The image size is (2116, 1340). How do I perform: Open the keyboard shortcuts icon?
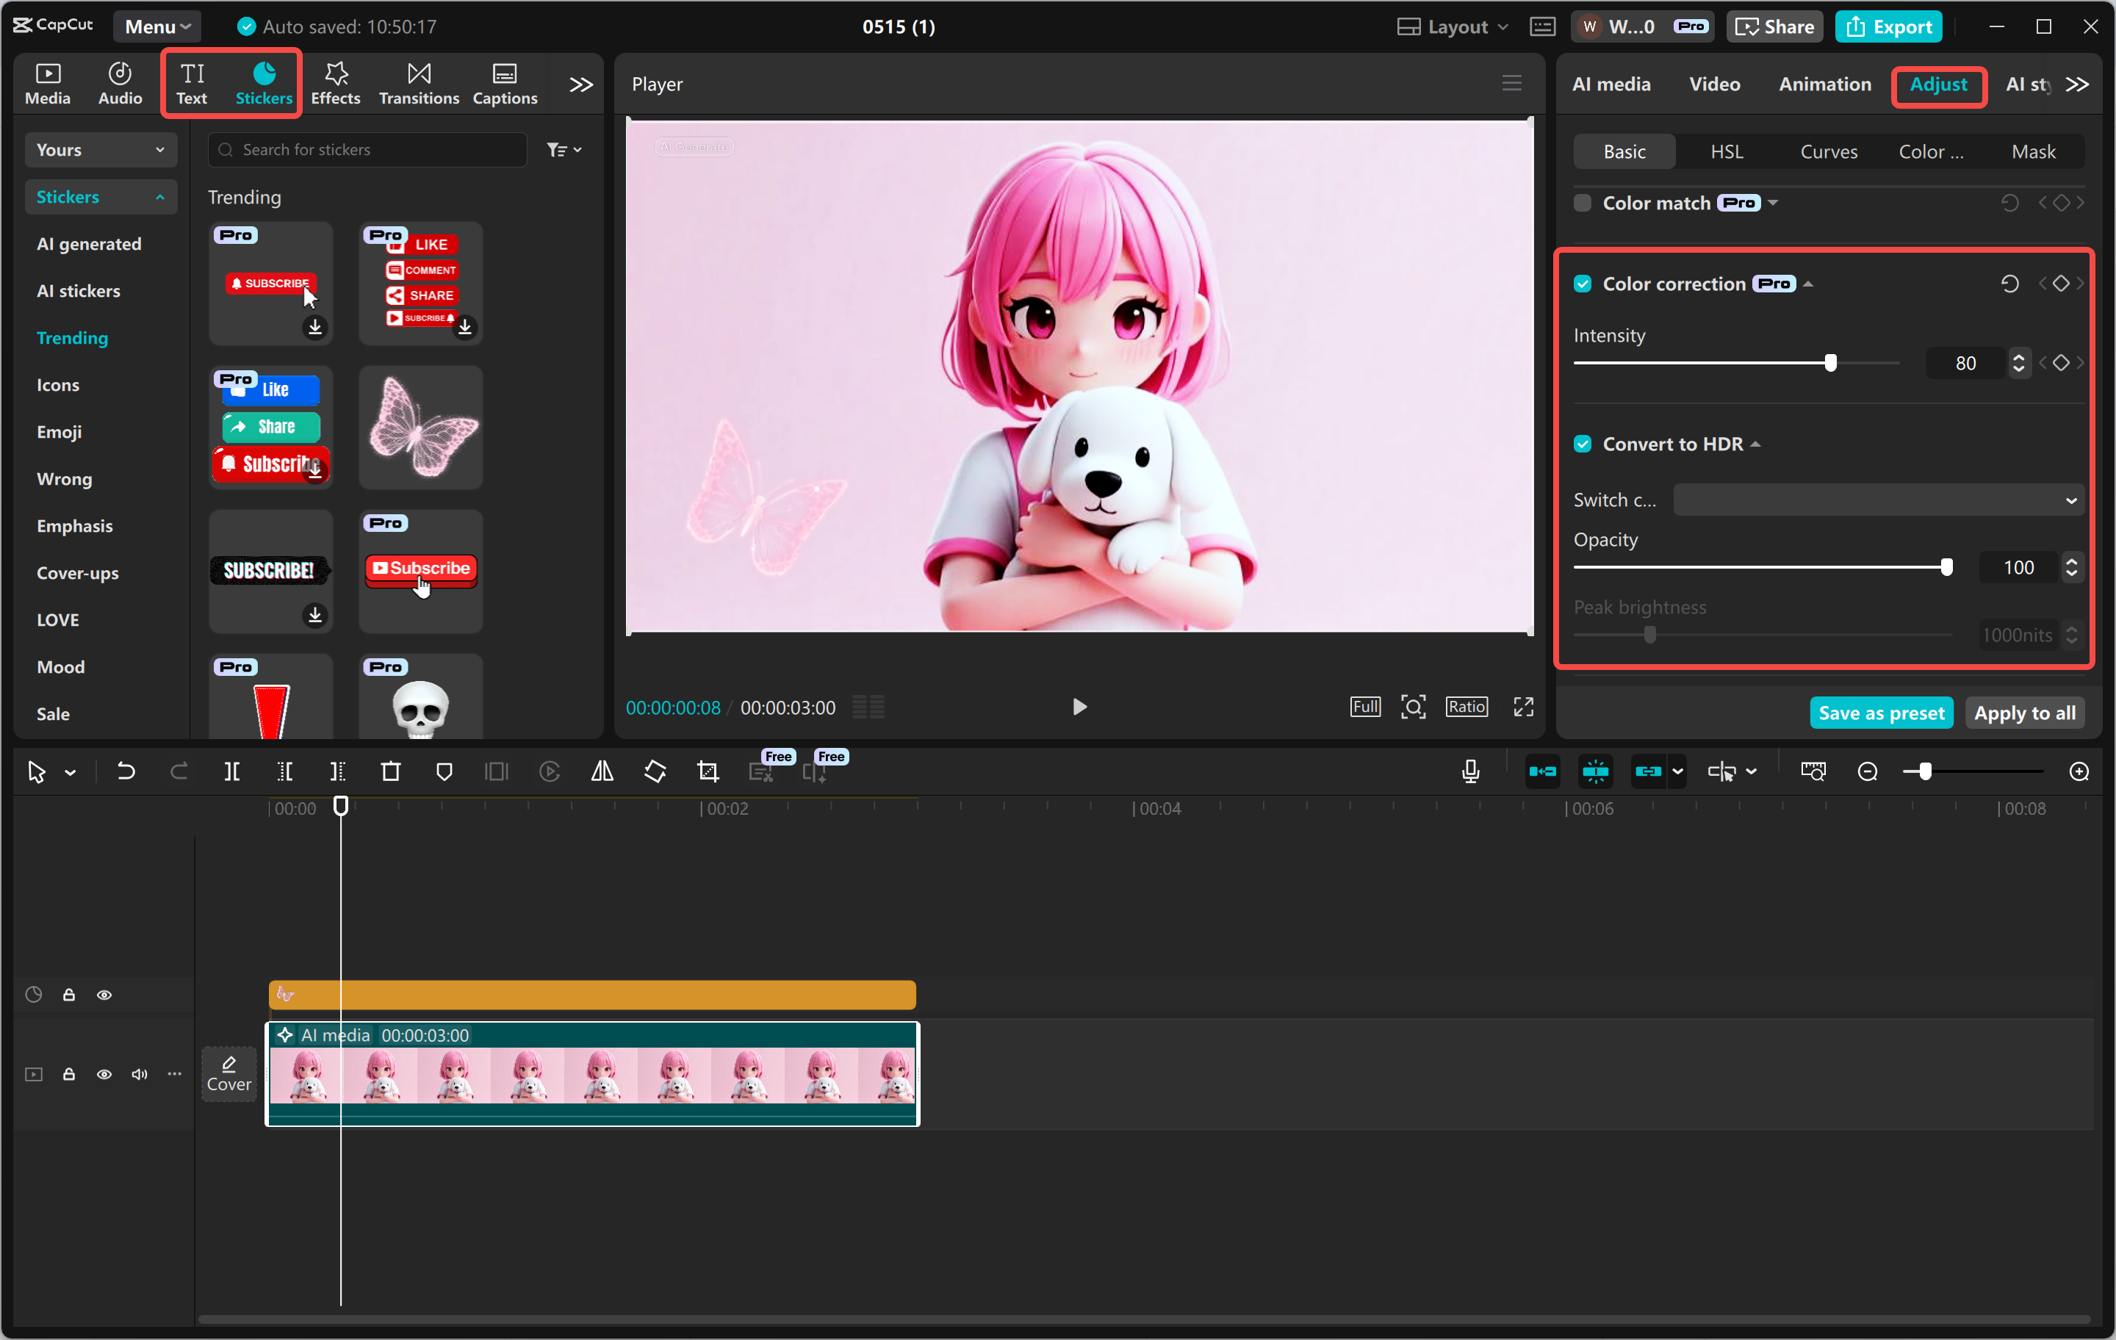[1542, 26]
